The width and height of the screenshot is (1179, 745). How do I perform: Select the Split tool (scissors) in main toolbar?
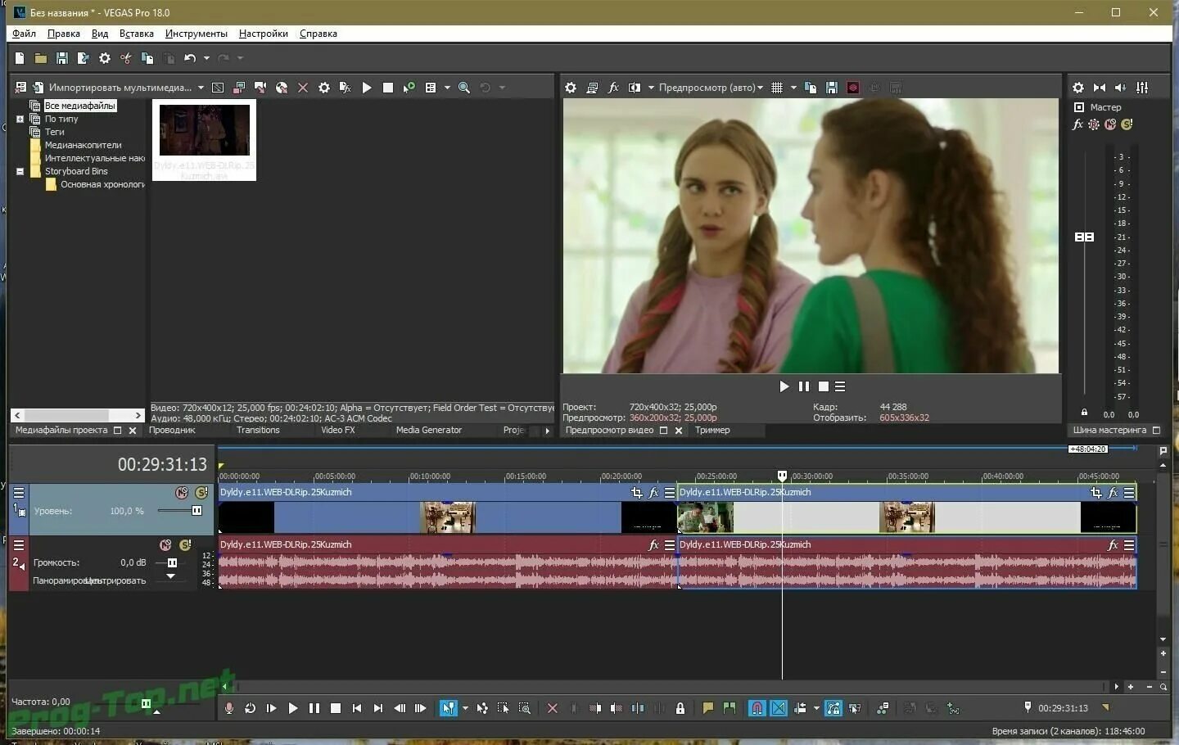tap(125, 58)
